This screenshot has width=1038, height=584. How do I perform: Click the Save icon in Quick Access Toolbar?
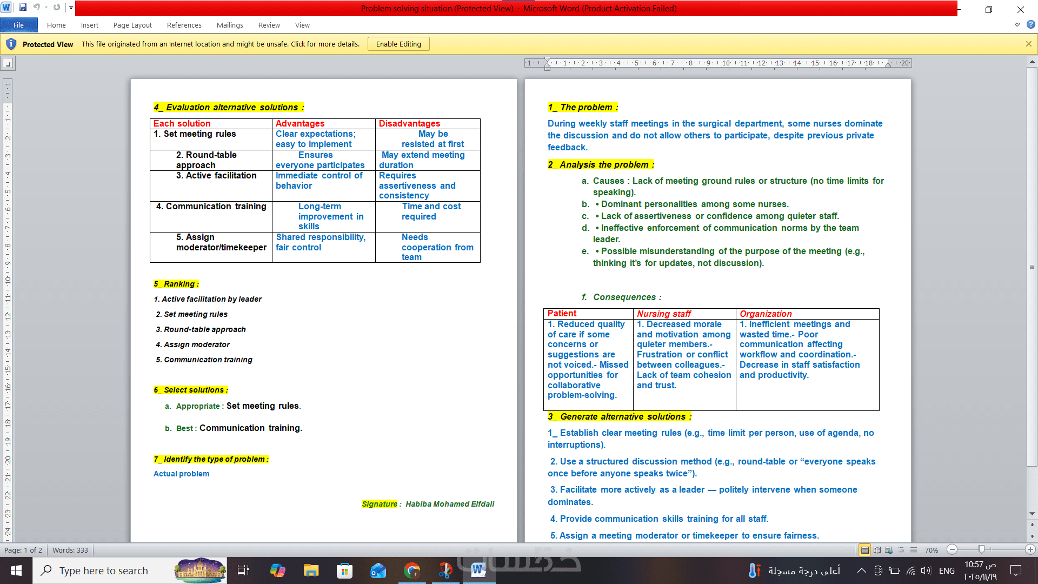[23, 8]
